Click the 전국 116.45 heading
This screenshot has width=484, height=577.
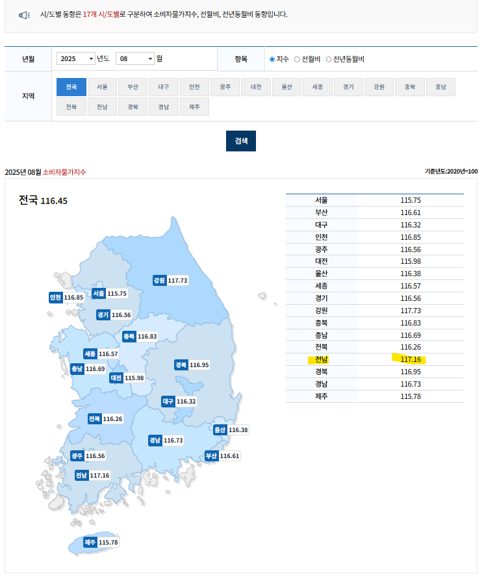pos(43,201)
